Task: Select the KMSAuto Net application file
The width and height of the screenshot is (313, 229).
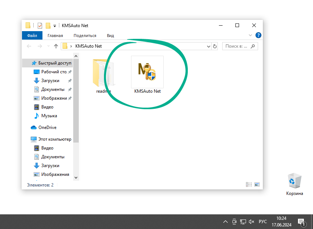Action: pyautogui.click(x=147, y=75)
